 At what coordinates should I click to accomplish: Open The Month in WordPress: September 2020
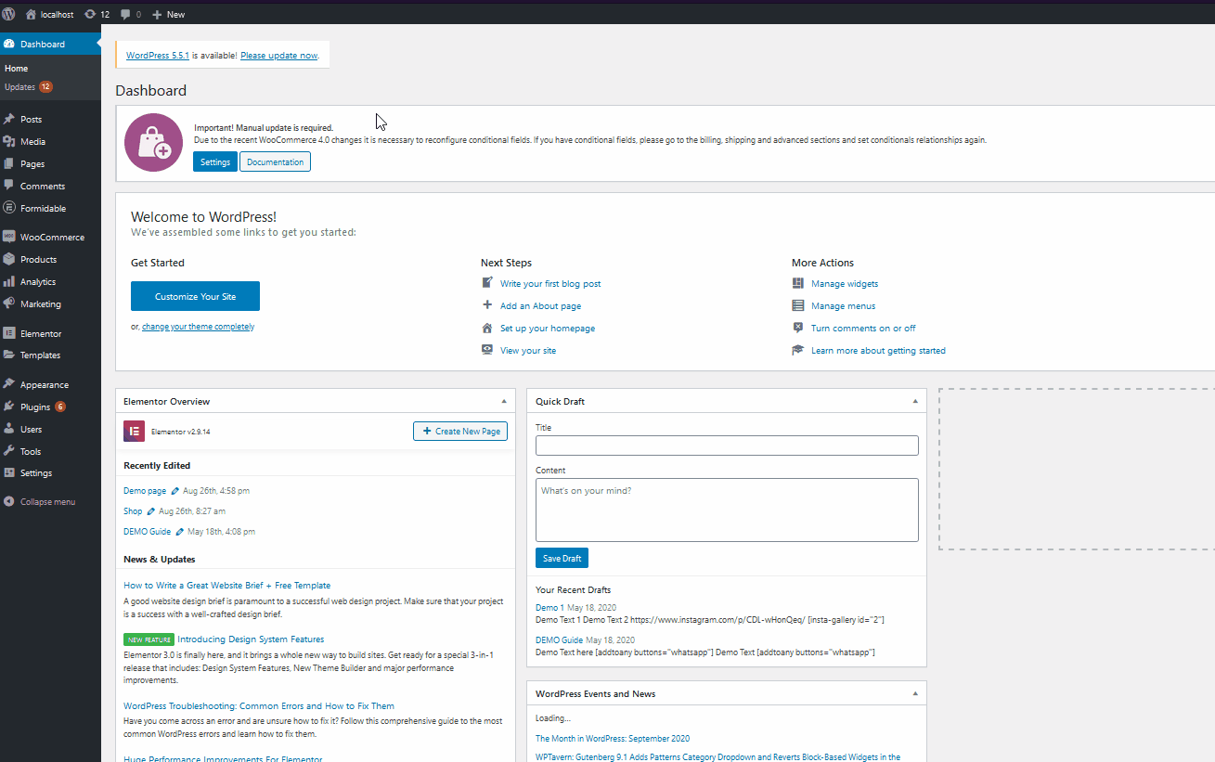613,739
